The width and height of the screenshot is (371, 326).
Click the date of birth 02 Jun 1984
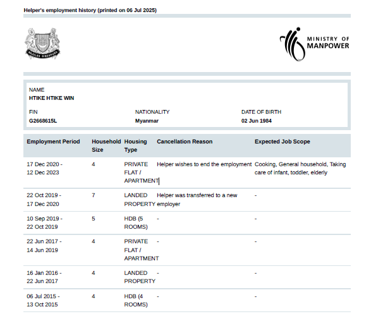pyautogui.click(x=256, y=121)
